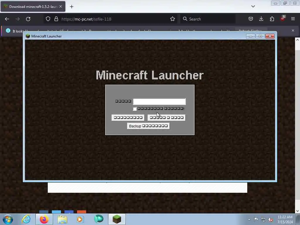Tick the checkbox below the username field
The width and height of the screenshot is (300, 225).
[135, 109]
